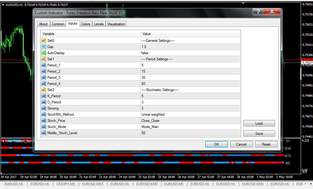
Task: Click the Reset button
Action: tap(266, 144)
